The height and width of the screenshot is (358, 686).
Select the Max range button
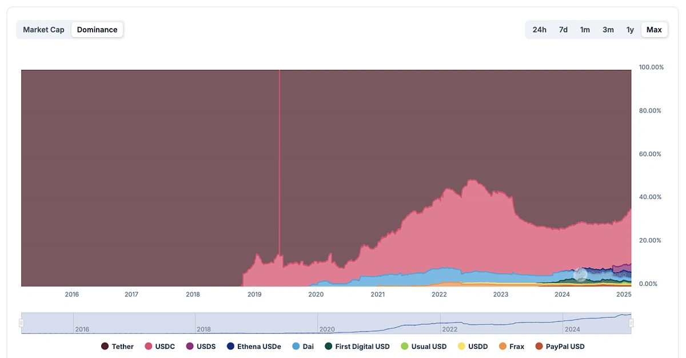point(654,30)
